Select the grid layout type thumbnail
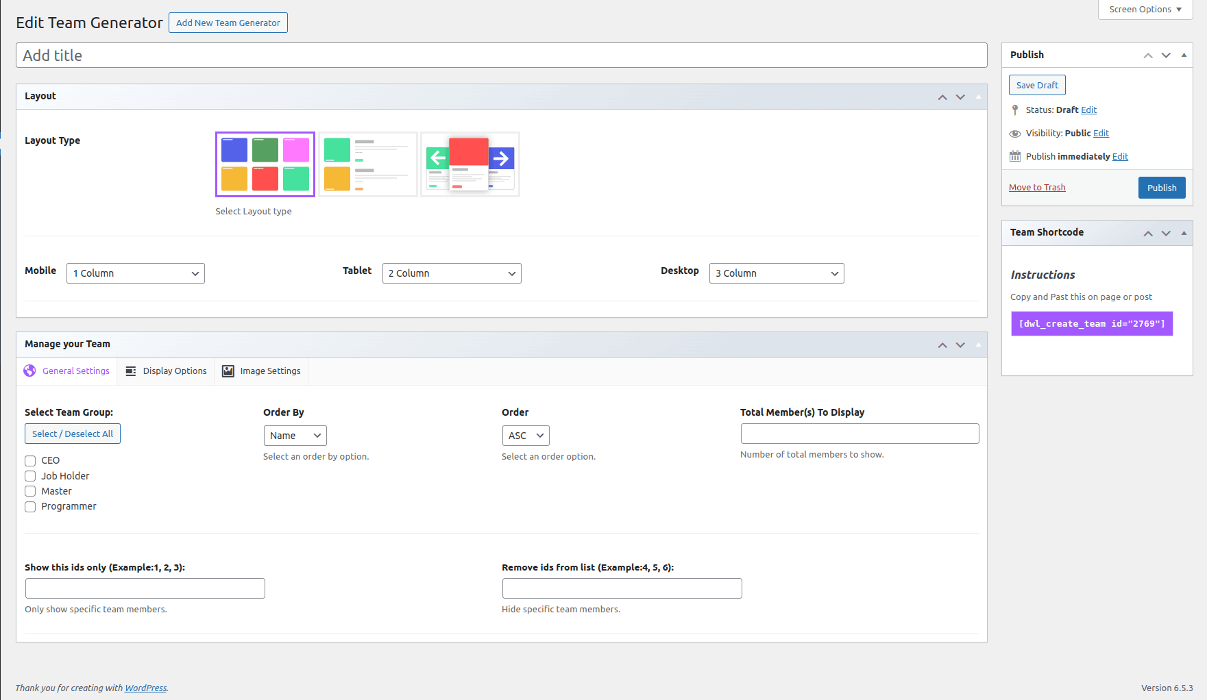Image resolution: width=1207 pixels, height=700 pixels. pos(265,164)
